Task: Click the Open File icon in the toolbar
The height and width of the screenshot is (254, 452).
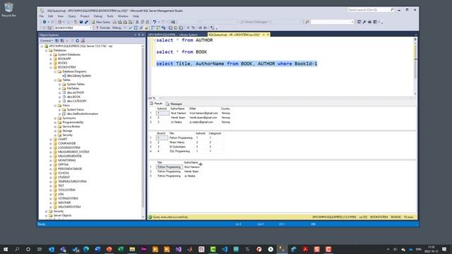Action: [x=76, y=22]
